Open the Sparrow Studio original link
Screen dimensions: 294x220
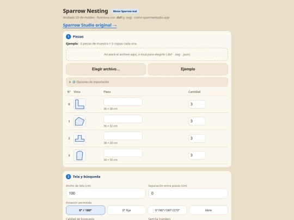coord(90,25)
